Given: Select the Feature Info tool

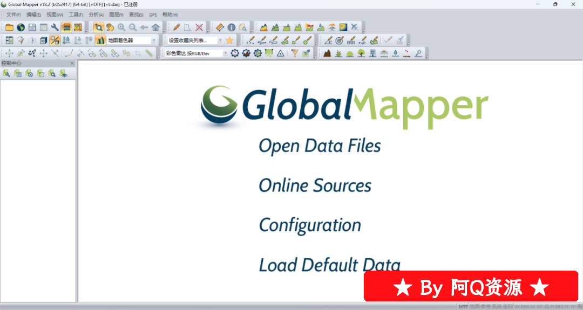Looking at the screenshot, I should tap(231, 27).
